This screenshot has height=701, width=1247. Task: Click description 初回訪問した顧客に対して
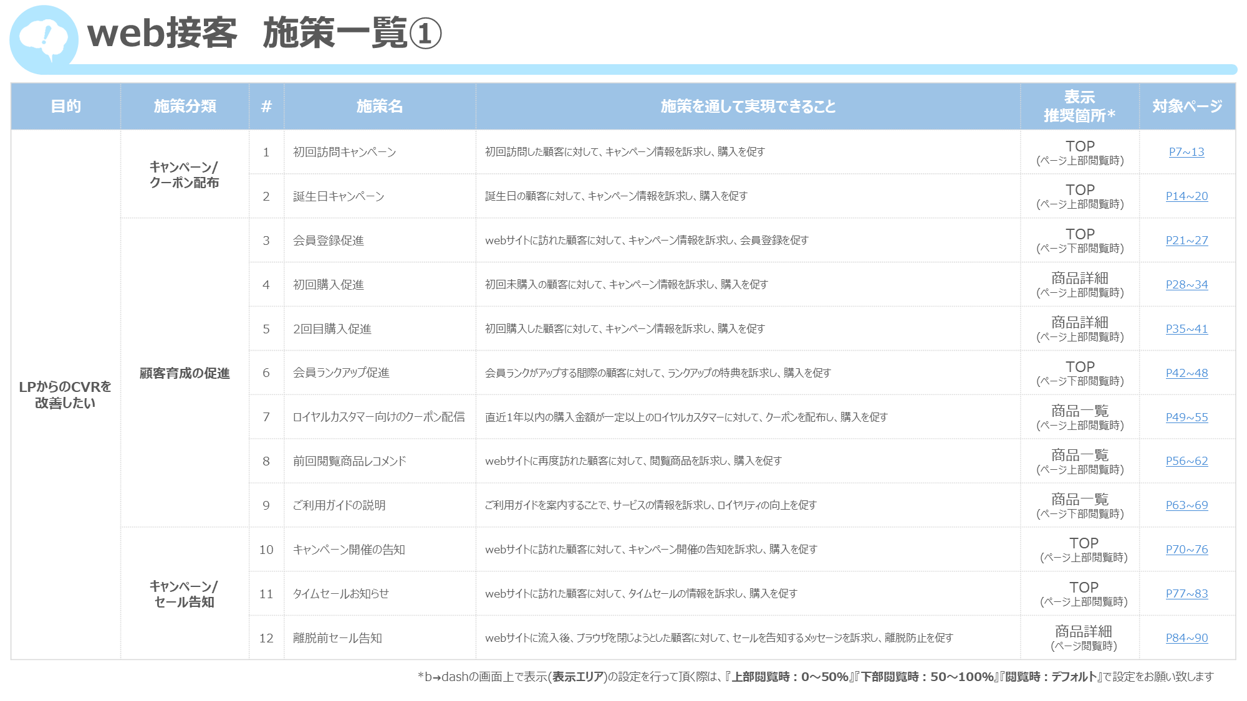pyautogui.click(x=625, y=152)
